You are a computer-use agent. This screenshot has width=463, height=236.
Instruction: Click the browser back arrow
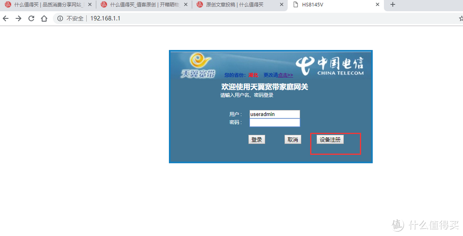(6, 18)
